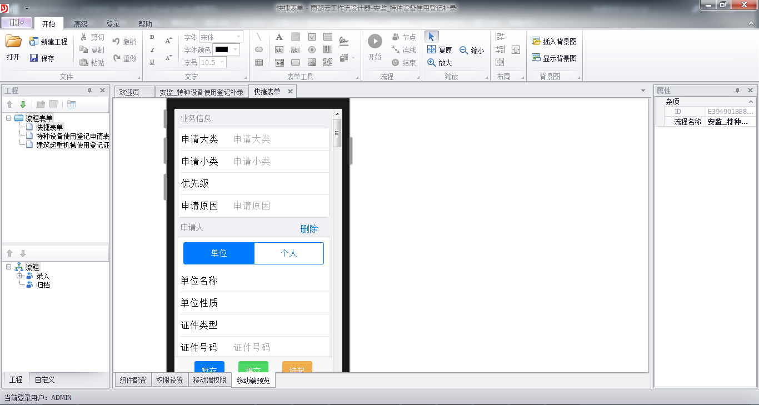This screenshot has height=405, width=759.
Task: Select the image form tool
Action: click(312, 62)
